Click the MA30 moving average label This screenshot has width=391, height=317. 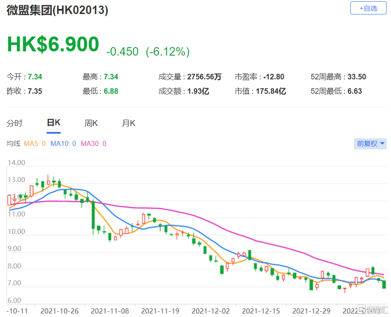pos(94,143)
